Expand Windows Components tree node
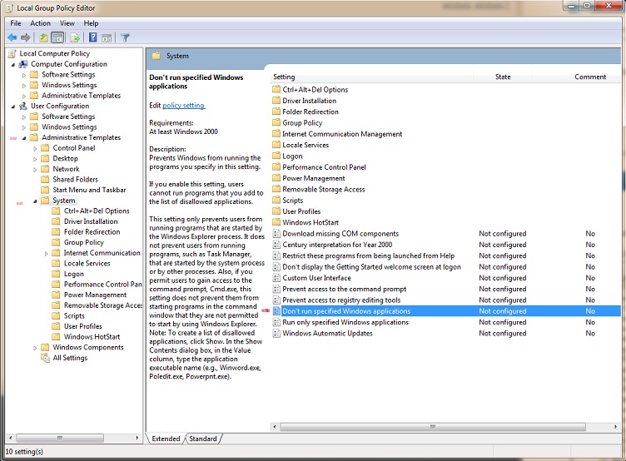Viewport: 626px width, 461px height. [35, 348]
